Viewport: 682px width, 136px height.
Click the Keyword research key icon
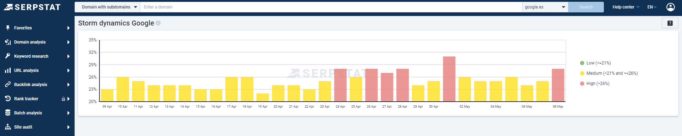coord(8,56)
